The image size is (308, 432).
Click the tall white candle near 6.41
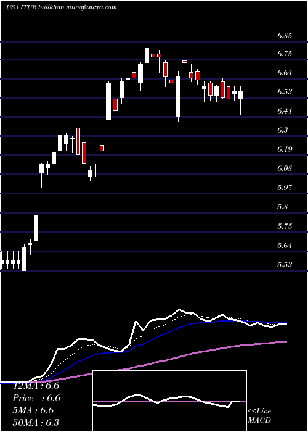(x=179, y=96)
